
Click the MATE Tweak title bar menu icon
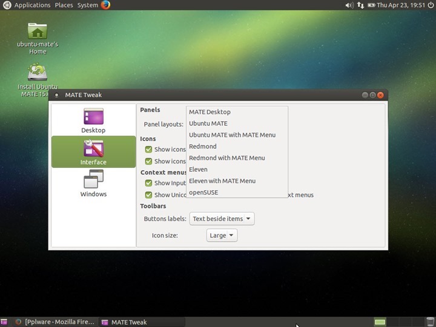[56, 95]
